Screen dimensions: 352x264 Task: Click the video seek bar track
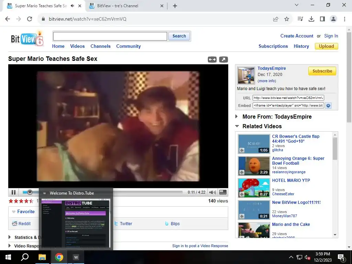pos(102,192)
